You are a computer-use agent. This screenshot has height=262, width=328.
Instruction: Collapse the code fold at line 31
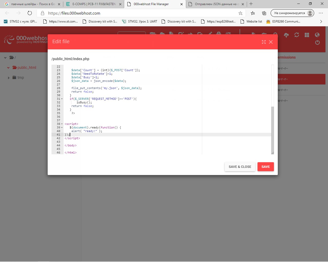62,99
